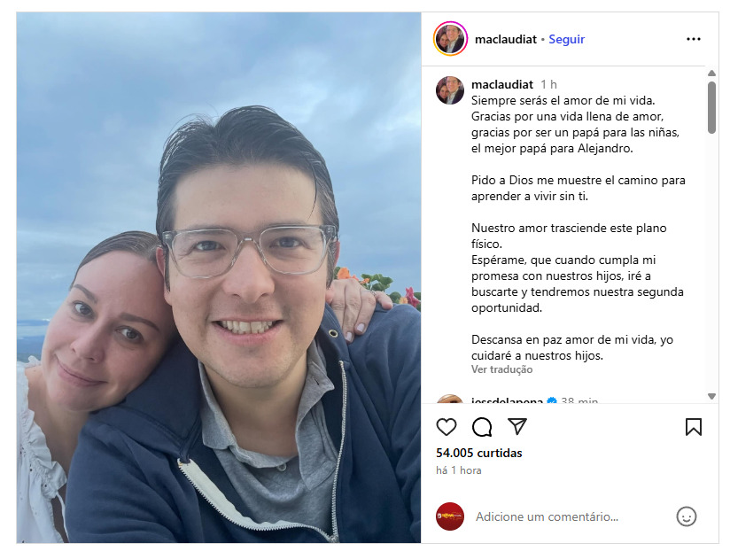Open maclaudiat username in caption

[501, 84]
